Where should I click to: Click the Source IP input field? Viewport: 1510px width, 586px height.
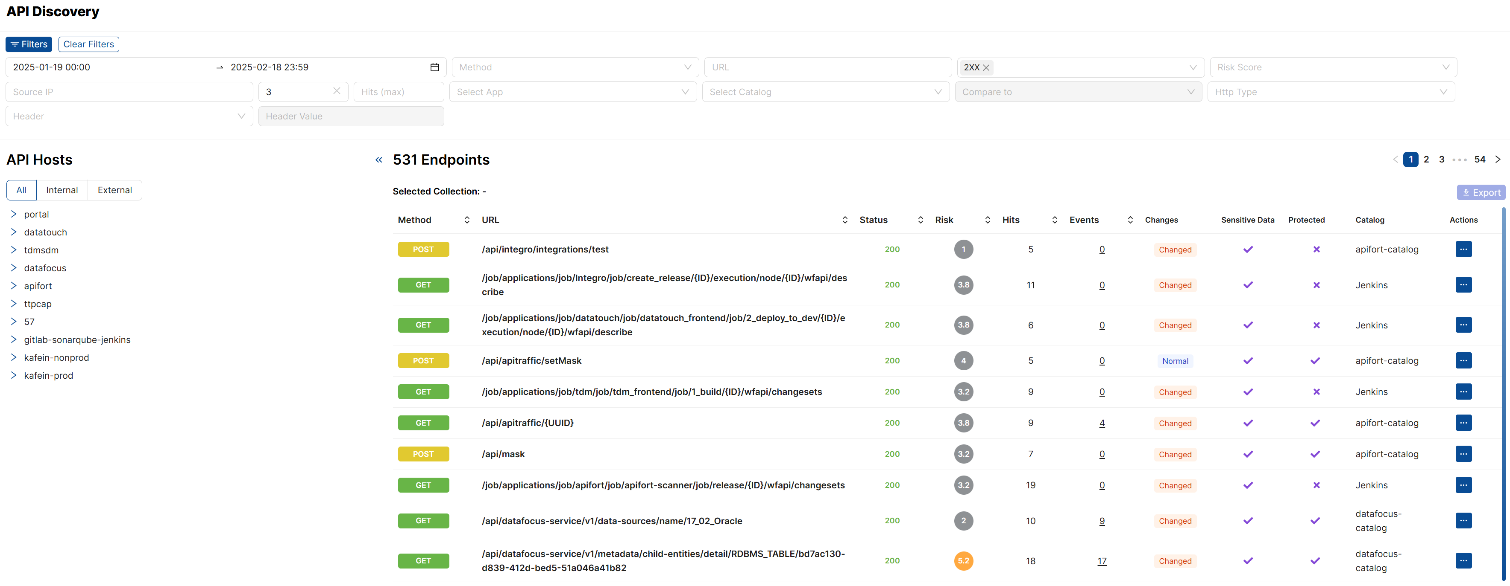pos(129,92)
